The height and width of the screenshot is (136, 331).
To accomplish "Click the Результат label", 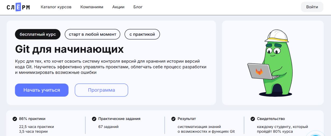I will 187,119.
